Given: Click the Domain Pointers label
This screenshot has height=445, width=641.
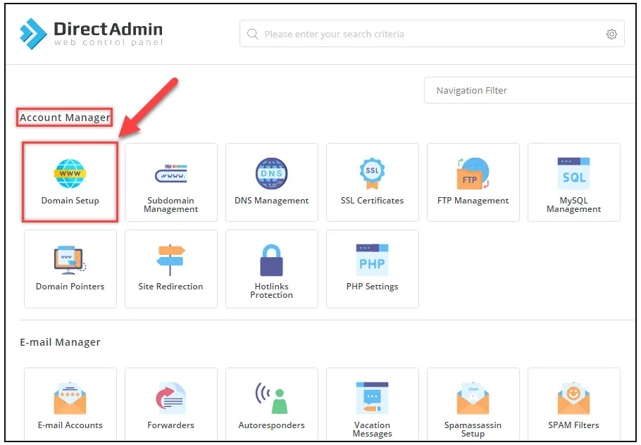Looking at the screenshot, I should coord(70,287).
